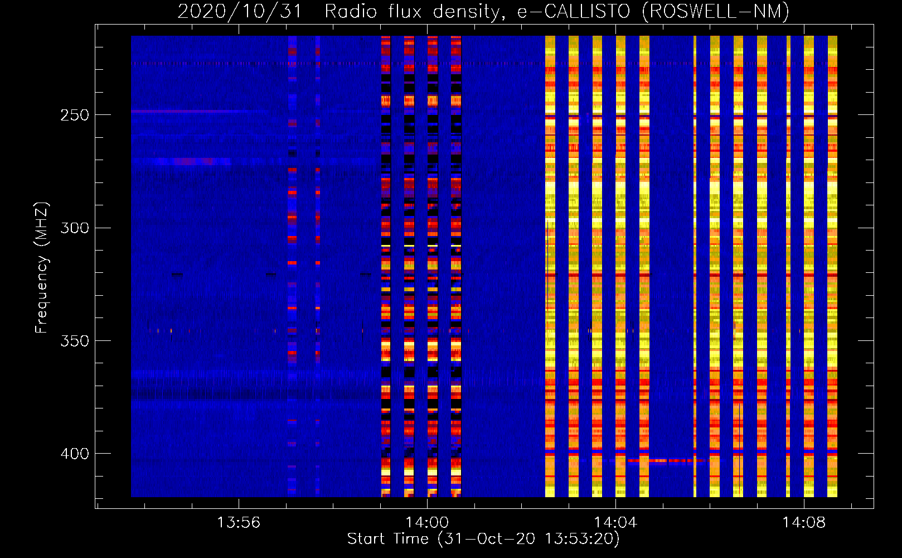Screen dimensions: 902x558
Task: Click the 400 frequency tick label
Action: click(x=75, y=454)
